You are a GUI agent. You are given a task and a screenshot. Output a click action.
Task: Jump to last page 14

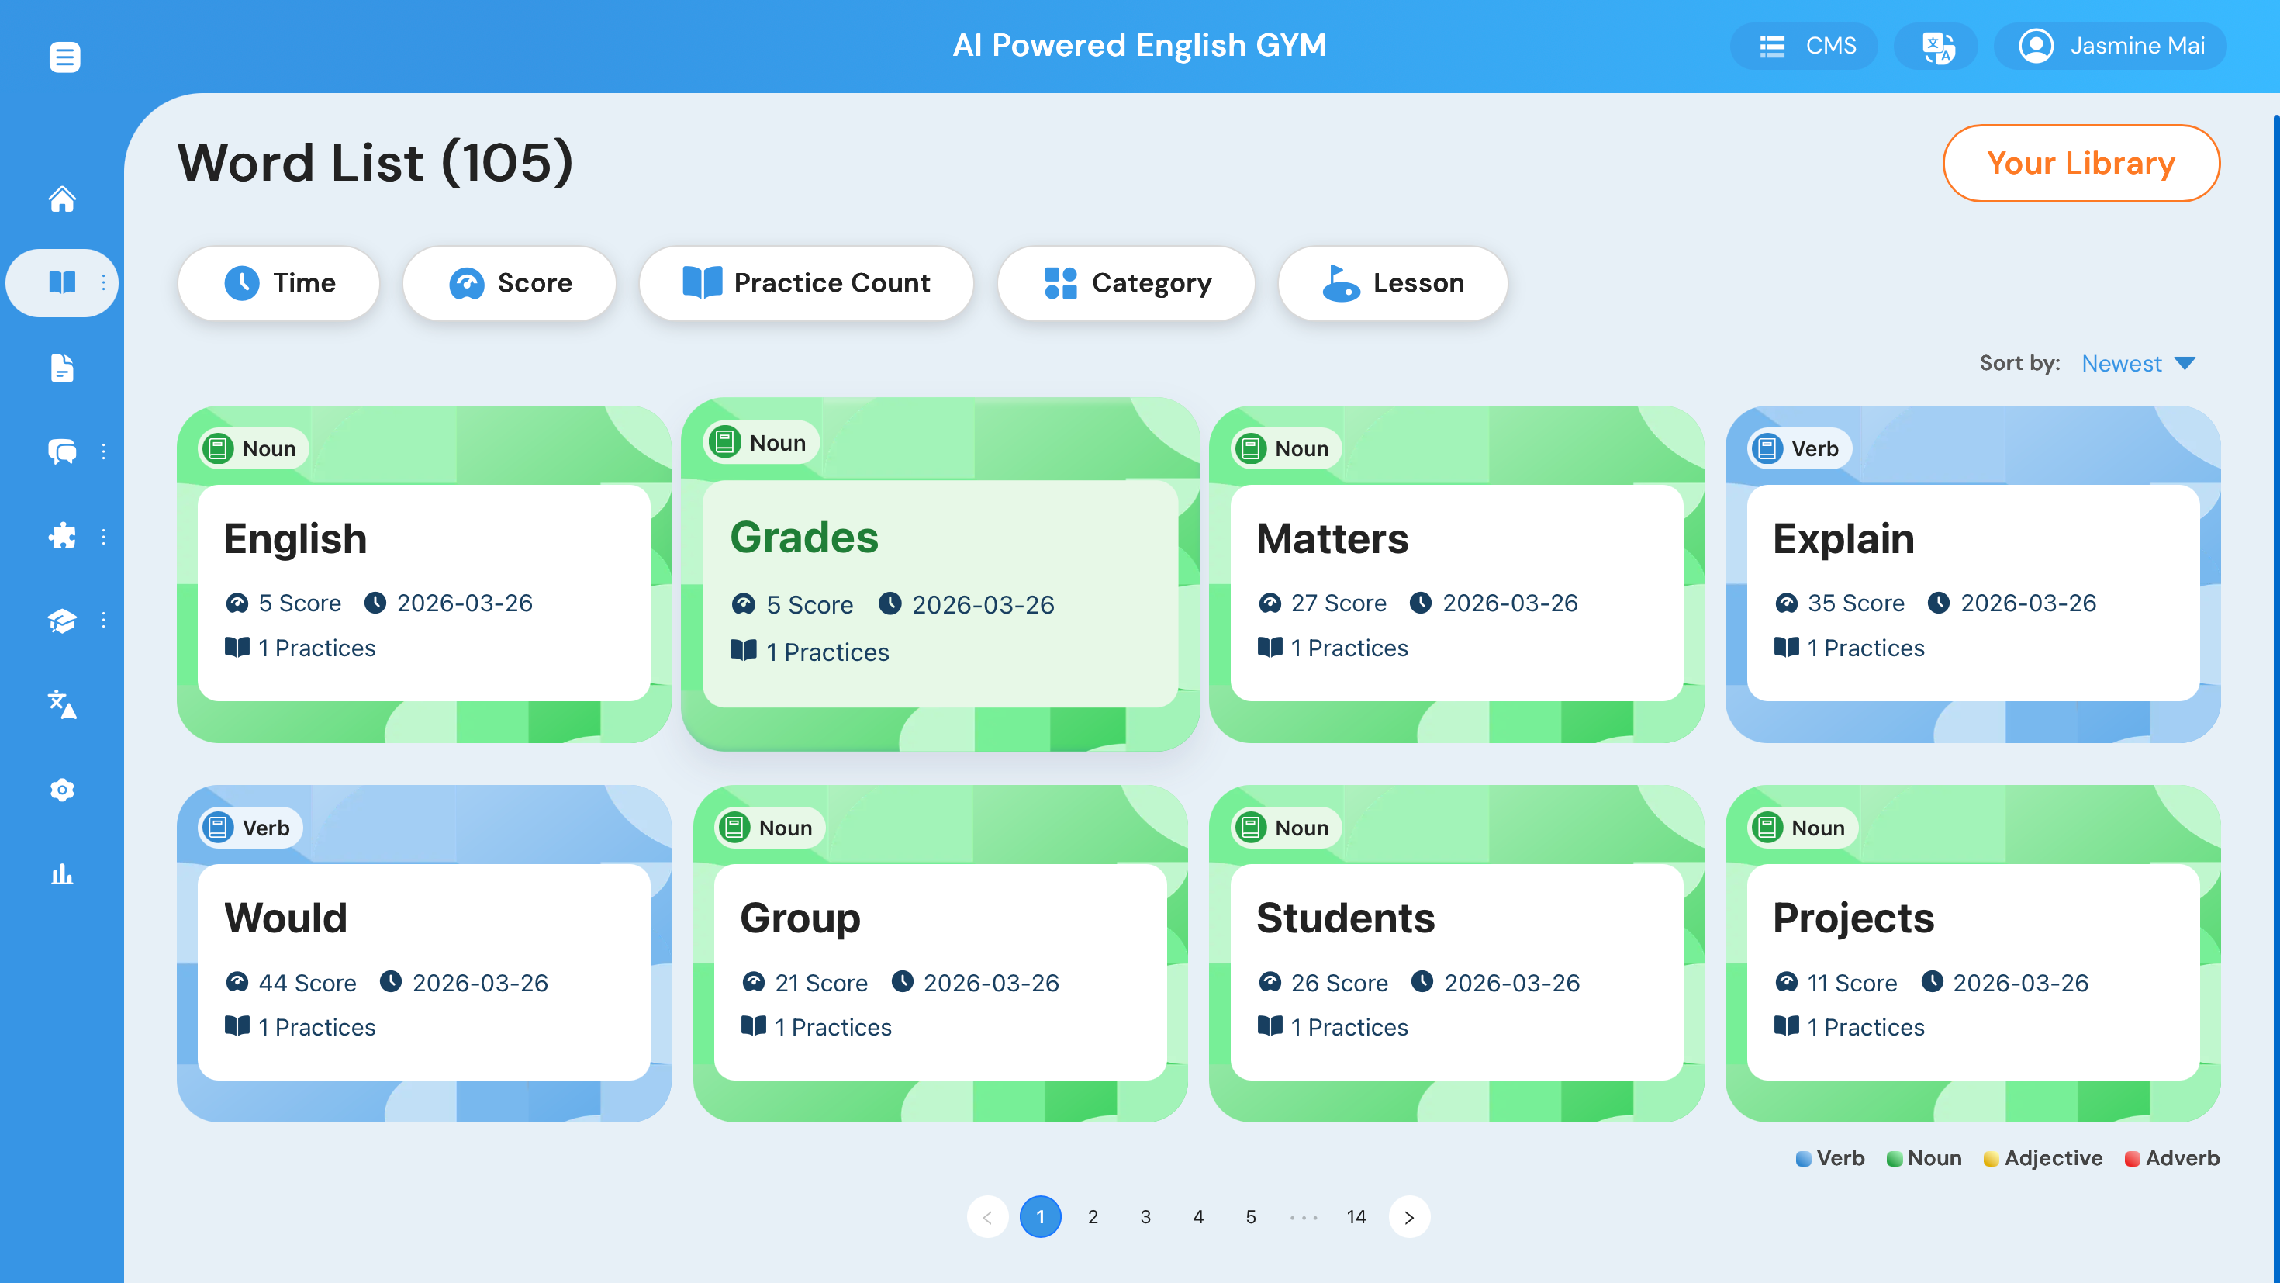[1356, 1216]
